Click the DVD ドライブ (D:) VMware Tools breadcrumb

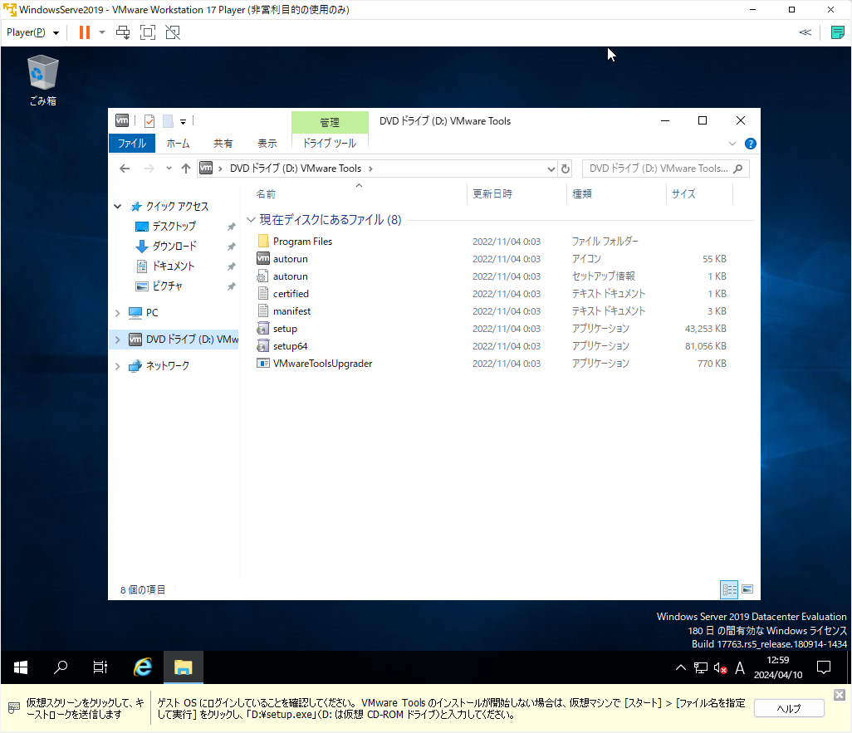point(296,169)
